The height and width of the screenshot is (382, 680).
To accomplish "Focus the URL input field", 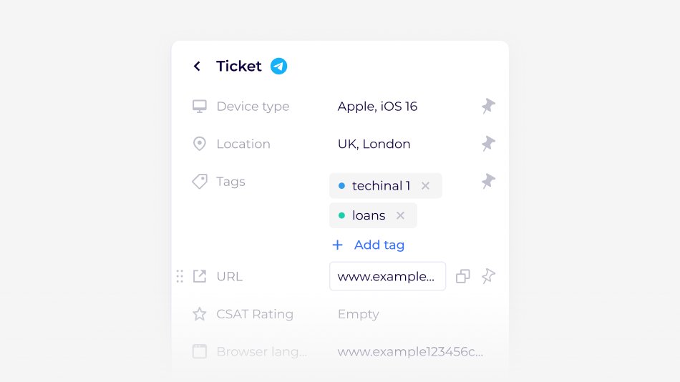I will point(388,276).
